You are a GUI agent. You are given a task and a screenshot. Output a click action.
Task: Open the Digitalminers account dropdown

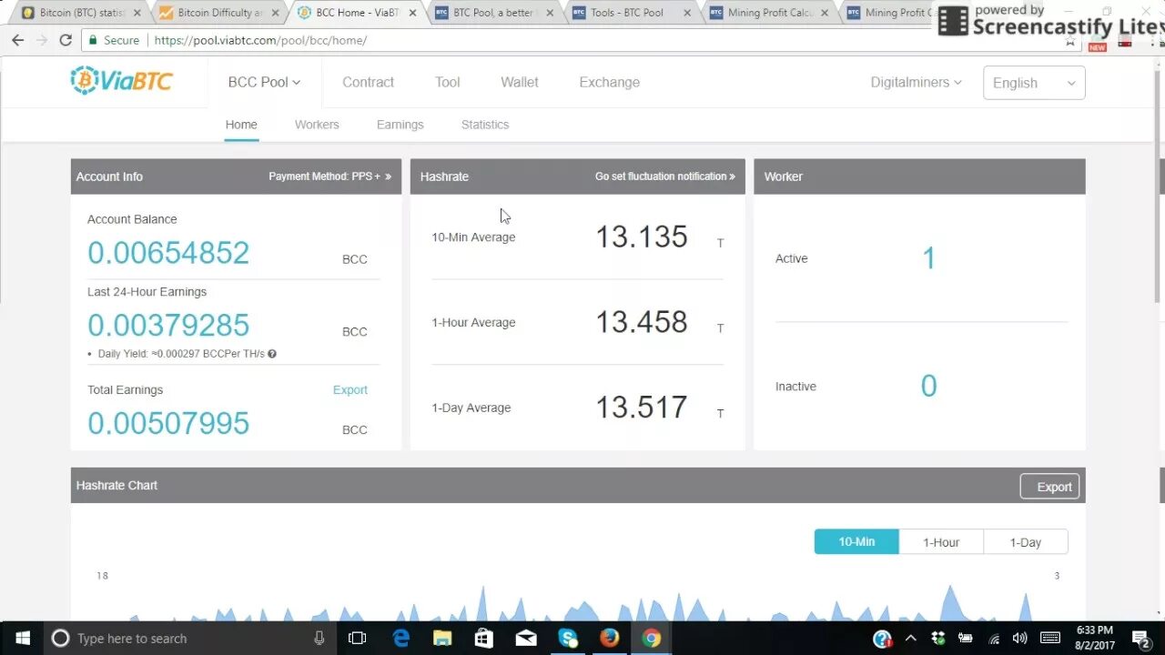point(916,82)
